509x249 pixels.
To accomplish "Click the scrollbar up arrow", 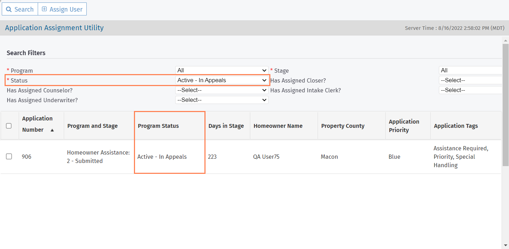I will coord(506,41).
